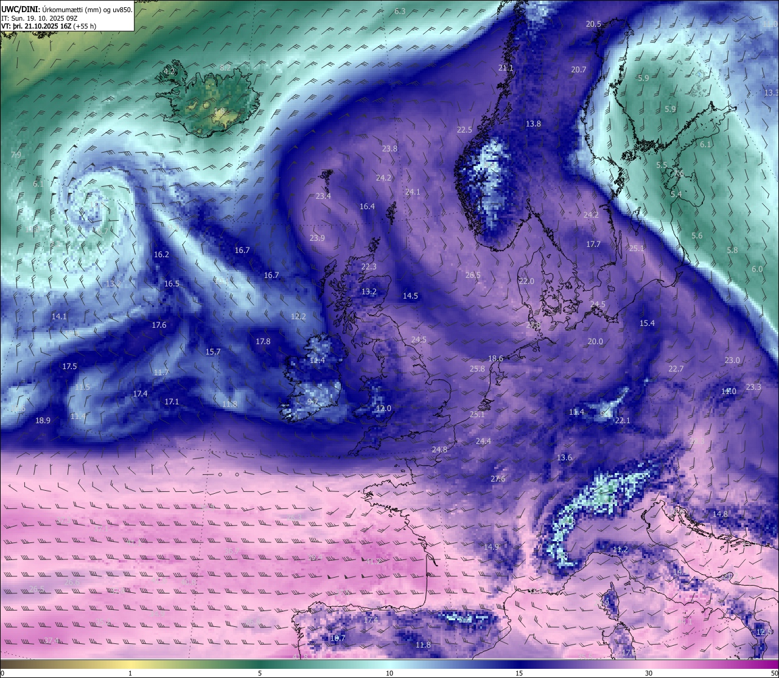
Task: Click the 17.5 value in the Atlantic
Action: point(69,366)
